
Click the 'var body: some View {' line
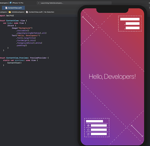click(x=14, y=23)
